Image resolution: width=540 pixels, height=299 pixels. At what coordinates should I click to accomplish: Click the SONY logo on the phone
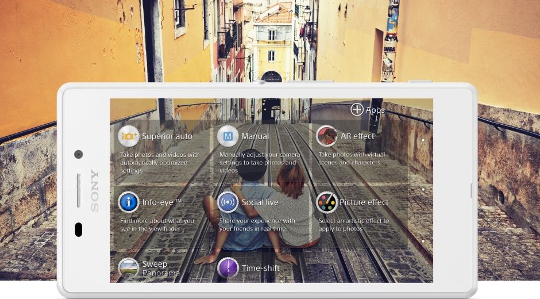tap(94, 191)
